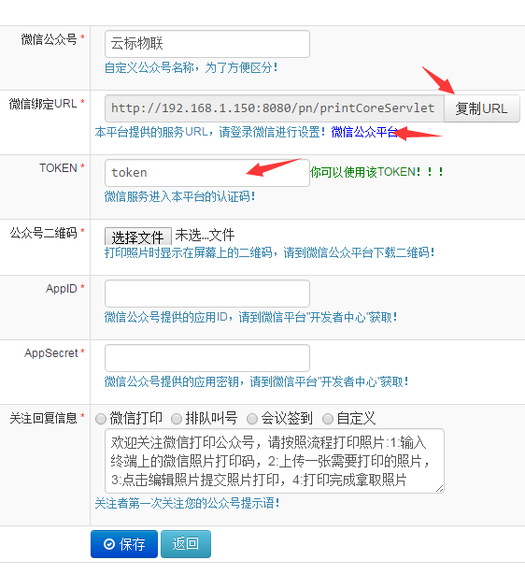The image size is (525, 574).
Task: Click the textarea resize handle corner
Action: point(440,488)
